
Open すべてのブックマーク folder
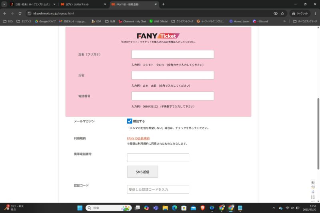pyautogui.click(x=305, y=22)
